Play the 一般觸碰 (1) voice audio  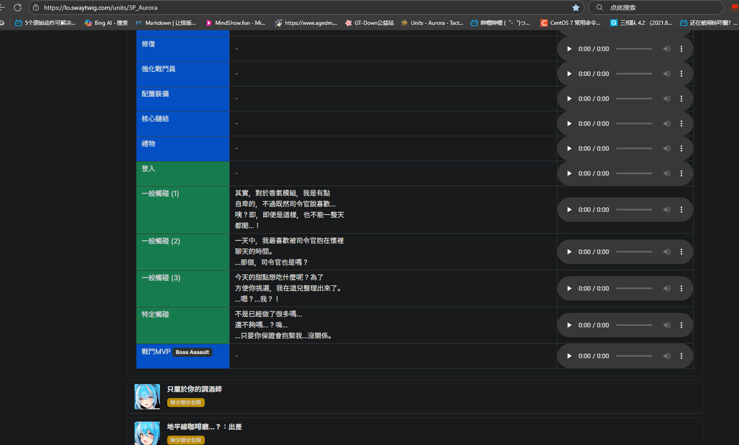[569, 210]
